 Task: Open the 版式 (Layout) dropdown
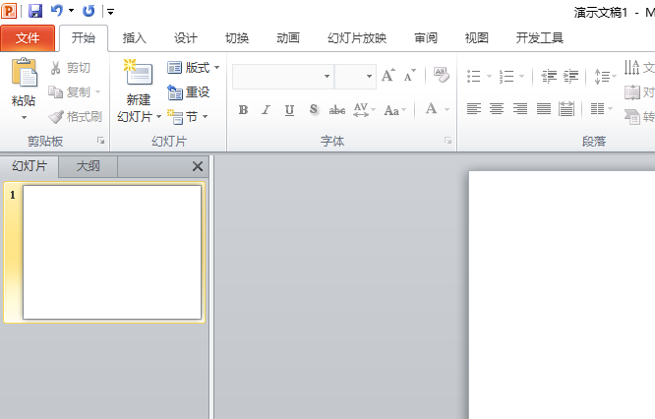[x=194, y=67]
